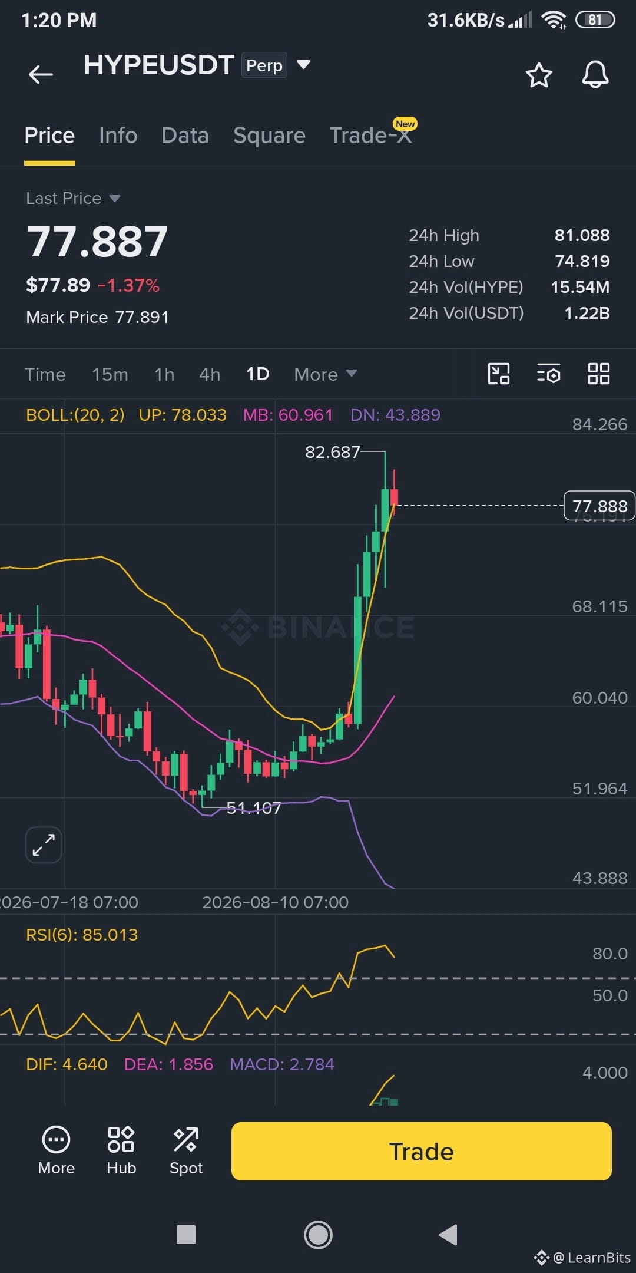The width and height of the screenshot is (636, 1273).
Task: Expand chart to fullscreen
Action: tap(44, 845)
